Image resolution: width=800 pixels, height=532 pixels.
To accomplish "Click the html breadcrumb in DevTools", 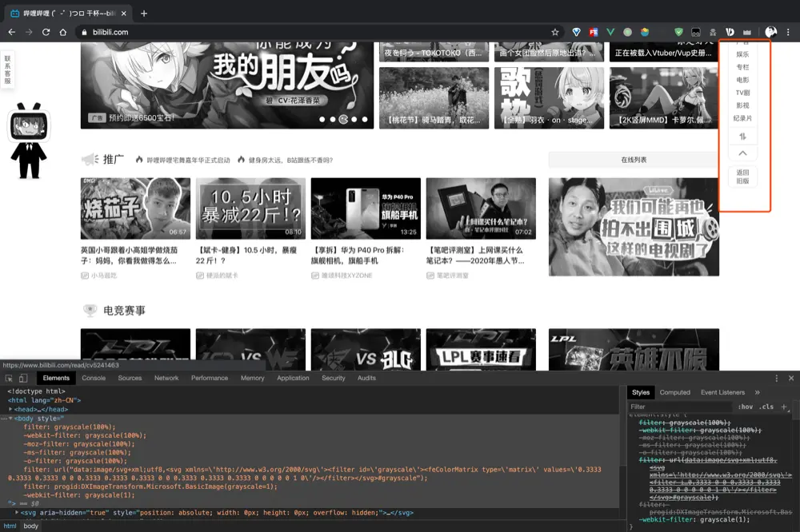I will coord(10,526).
